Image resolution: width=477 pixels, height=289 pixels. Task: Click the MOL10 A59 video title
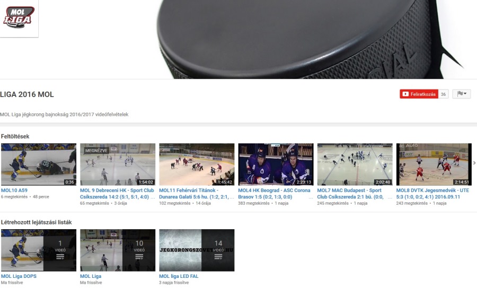tap(14, 190)
